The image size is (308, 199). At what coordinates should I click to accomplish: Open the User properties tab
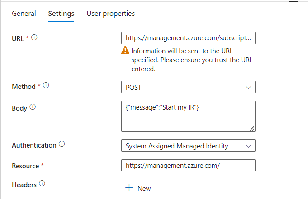(x=110, y=14)
